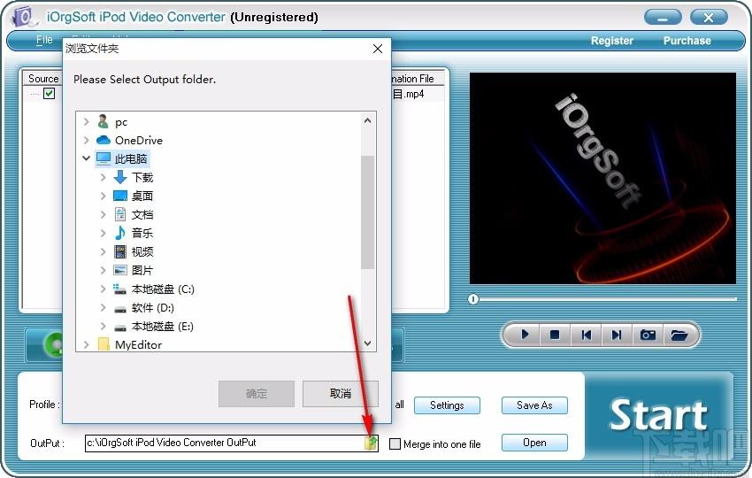Skip to next frame in preview
Screen dimensions: 752x478
617,335
